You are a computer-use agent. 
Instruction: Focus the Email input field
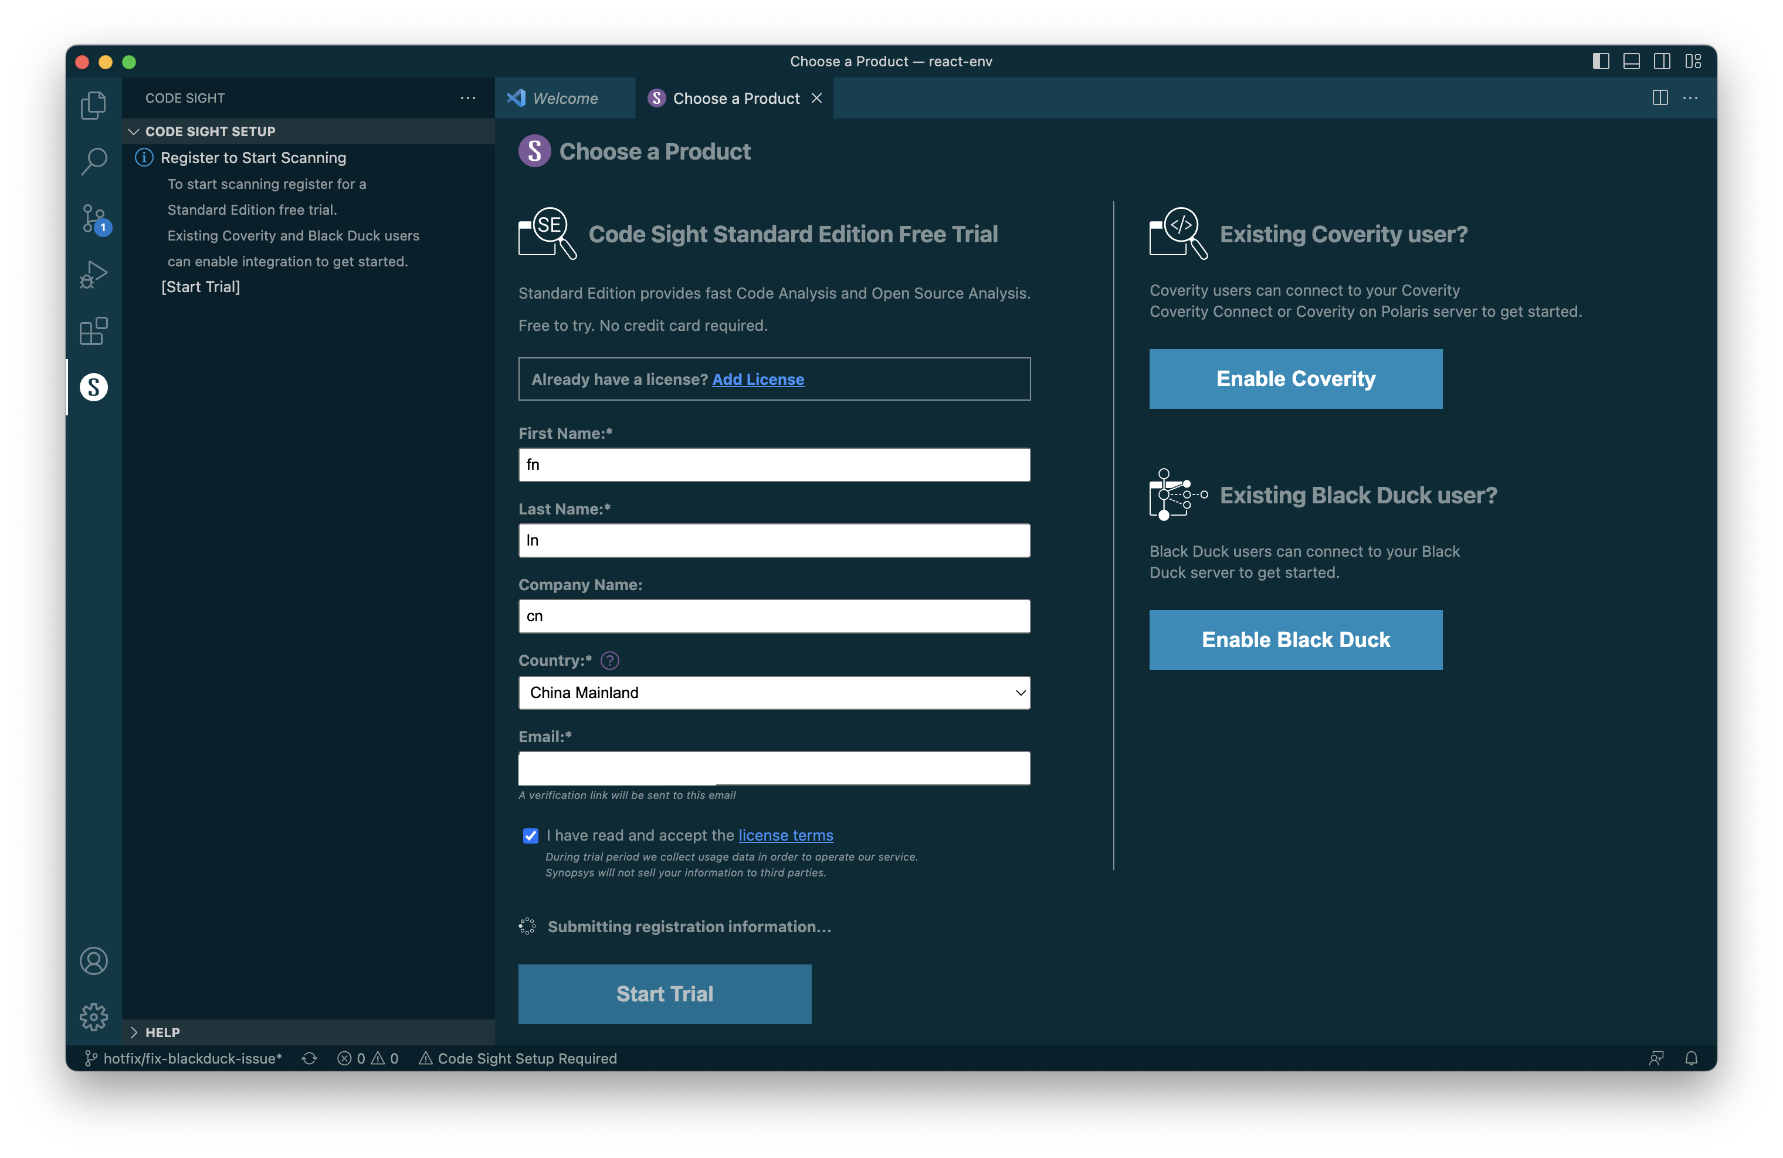[774, 767]
